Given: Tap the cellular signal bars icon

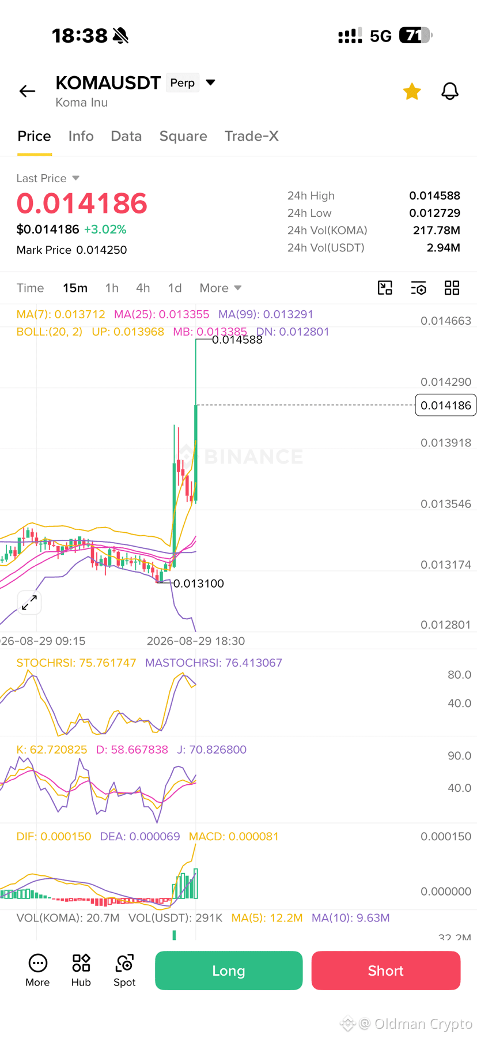Looking at the screenshot, I should 350,36.
